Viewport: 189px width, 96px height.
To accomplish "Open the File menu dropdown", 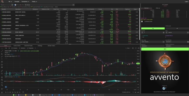I will [x=10, y=2].
